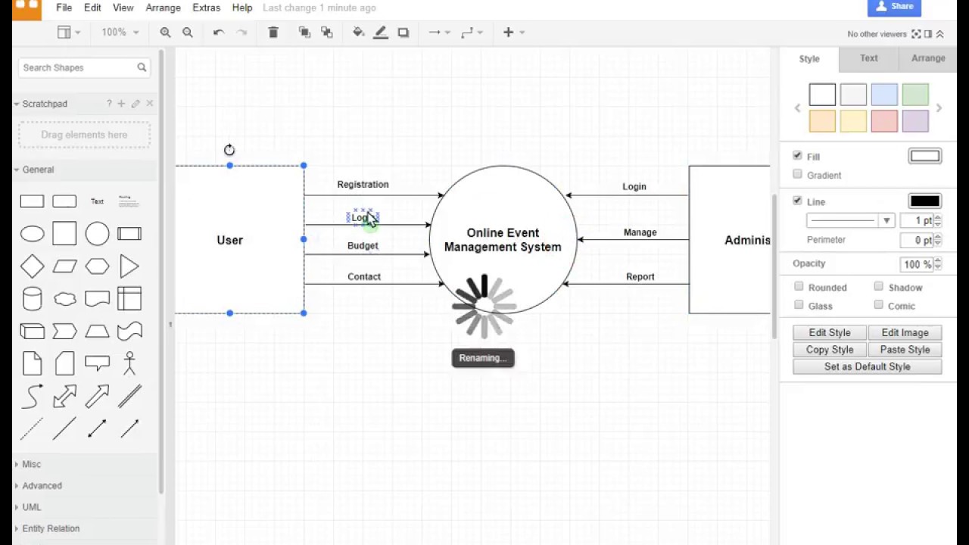
Task: Select the Hexagon shape in General palette
Action: click(x=97, y=266)
